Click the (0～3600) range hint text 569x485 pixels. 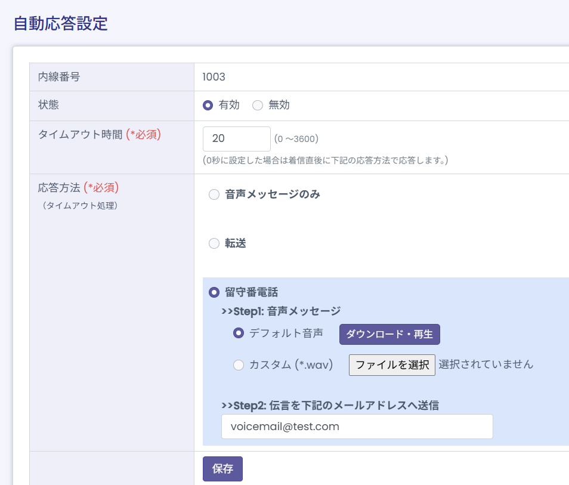pos(296,139)
